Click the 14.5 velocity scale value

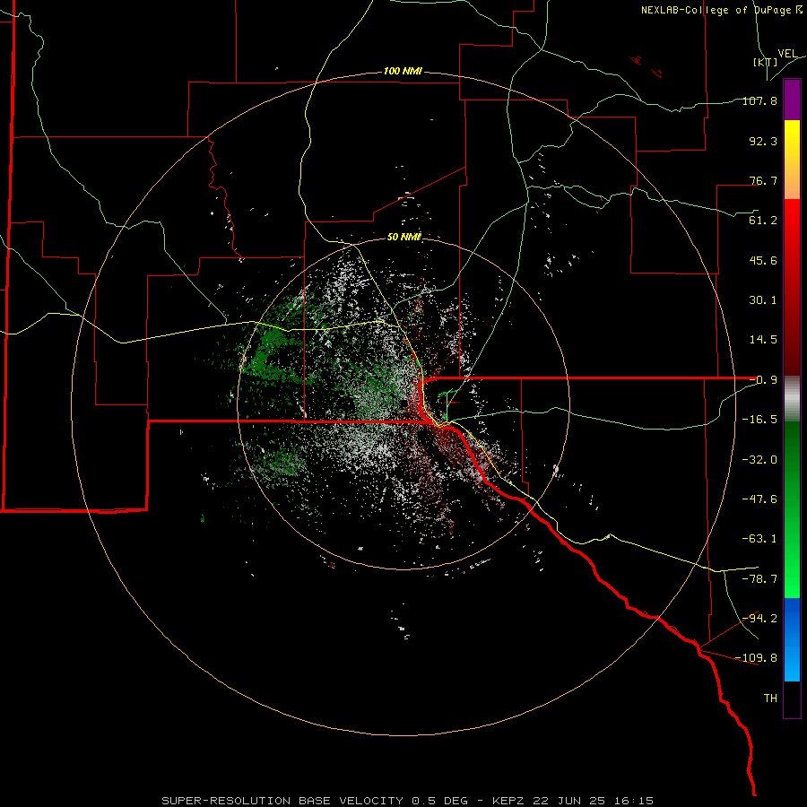[x=763, y=340]
